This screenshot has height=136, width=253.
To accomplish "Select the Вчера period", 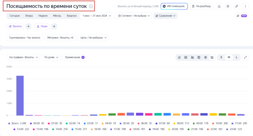I will click(x=29, y=16).
